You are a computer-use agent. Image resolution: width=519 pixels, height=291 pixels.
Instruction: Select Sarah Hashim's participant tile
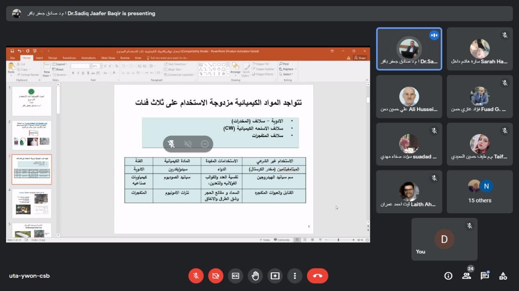(480, 49)
